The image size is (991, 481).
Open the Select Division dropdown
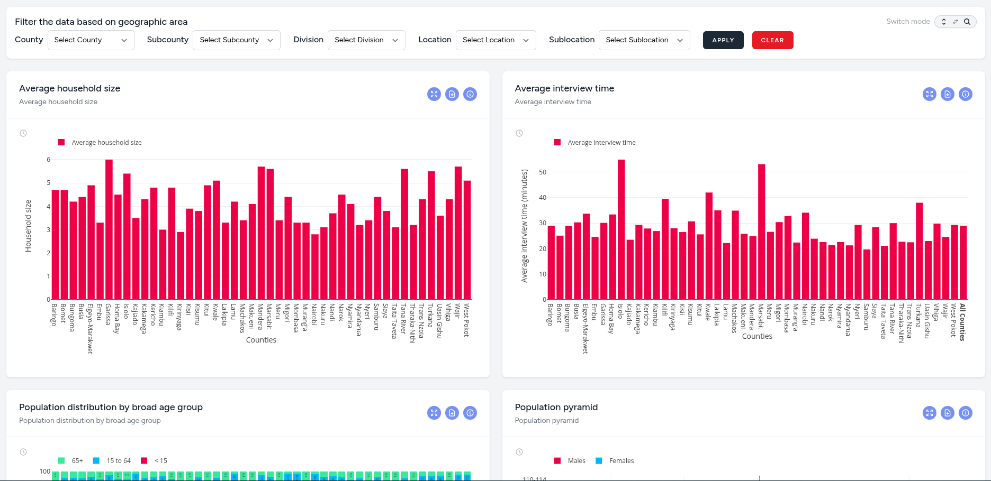(366, 40)
